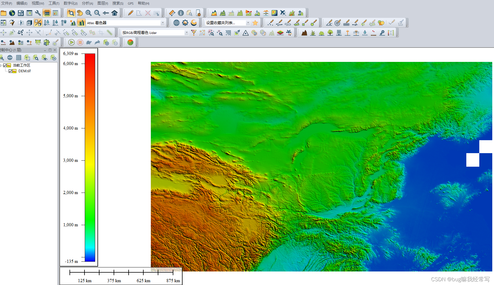The width and height of the screenshot is (494, 285).
Task: Click the Home full-view icon
Action: (114, 13)
